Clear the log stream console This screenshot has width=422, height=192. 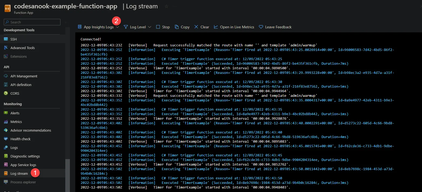coord(202,27)
